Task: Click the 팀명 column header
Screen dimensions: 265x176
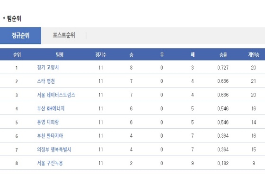Action: 60,55
